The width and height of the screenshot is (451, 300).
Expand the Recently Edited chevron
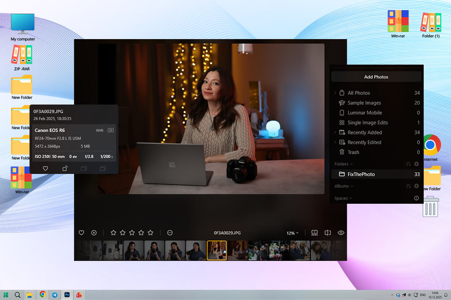[x=335, y=142]
